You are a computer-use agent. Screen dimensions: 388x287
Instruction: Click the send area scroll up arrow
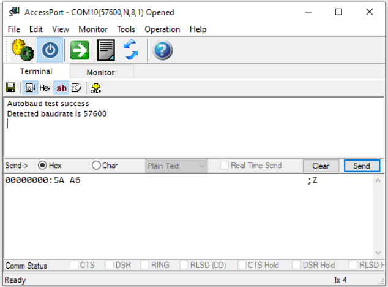(378, 180)
